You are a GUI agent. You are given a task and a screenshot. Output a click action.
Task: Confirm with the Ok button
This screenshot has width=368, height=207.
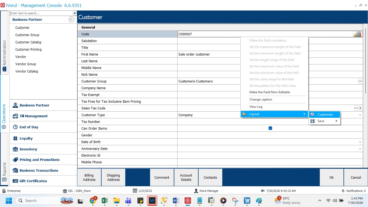tap(332, 177)
